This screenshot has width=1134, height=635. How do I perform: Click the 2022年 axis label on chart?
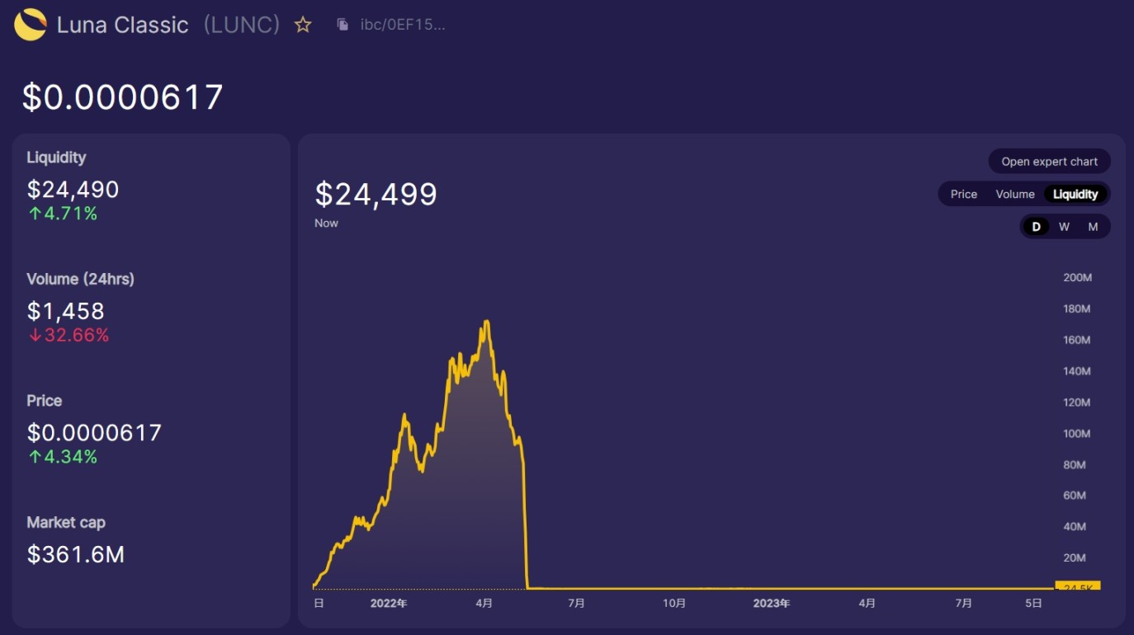coord(389,603)
